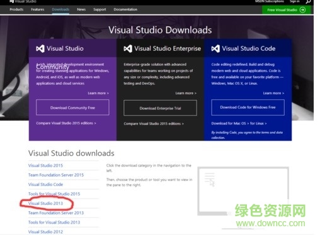Click the for Linux download link

tap(258, 123)
